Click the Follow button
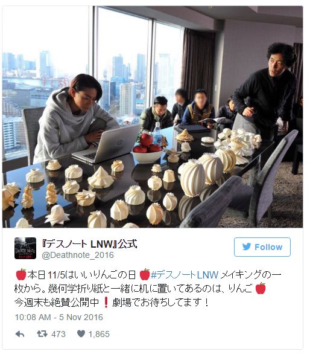This screenshot has height=360, width=310. 262,247
